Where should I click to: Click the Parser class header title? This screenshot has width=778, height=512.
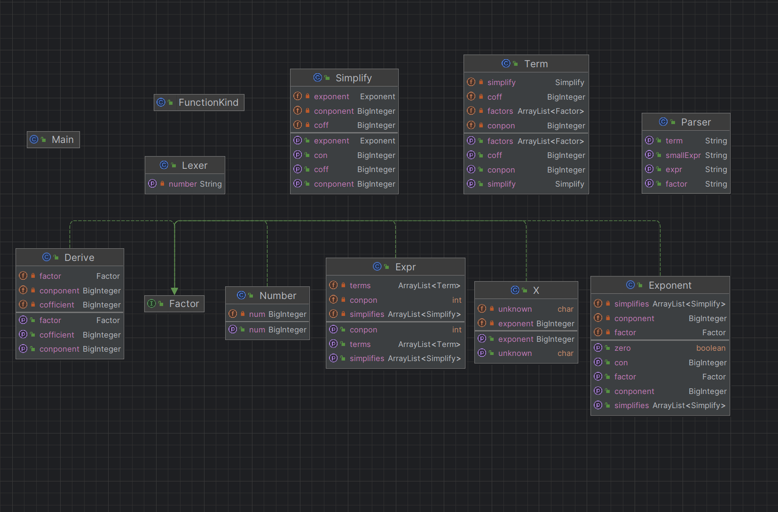(696, 122)
